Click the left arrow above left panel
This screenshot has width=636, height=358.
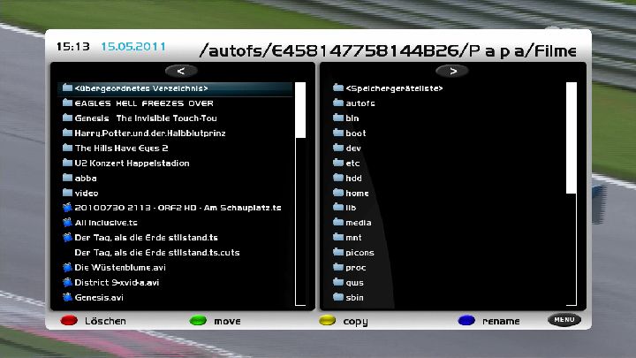tap(180, 71)
